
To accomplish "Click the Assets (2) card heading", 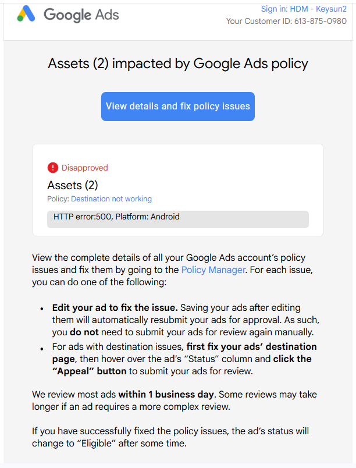I will 73,185.
